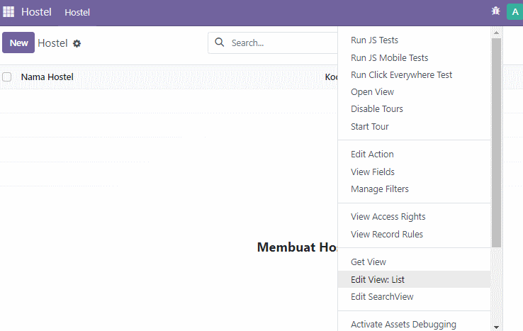Click the New button
The height and width of the screenshot is (331, 523).
coord(18,43)
